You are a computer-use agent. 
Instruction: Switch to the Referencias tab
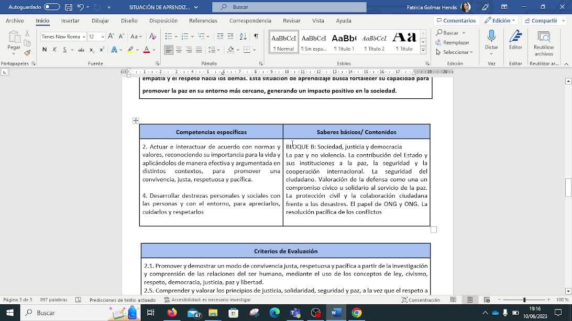(x=203, y=21)
